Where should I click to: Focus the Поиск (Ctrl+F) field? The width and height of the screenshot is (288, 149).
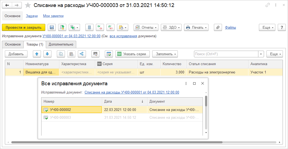pos(226,54)
